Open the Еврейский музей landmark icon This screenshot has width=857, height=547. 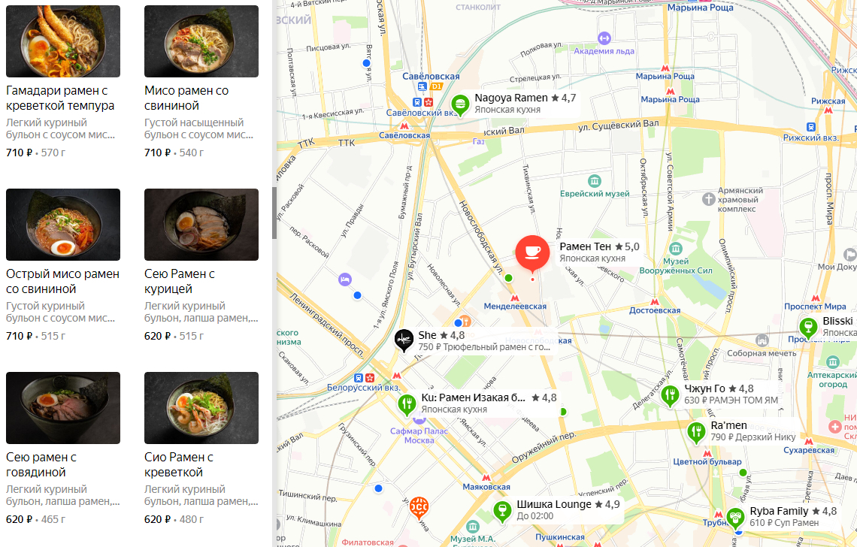pos(595,181)
